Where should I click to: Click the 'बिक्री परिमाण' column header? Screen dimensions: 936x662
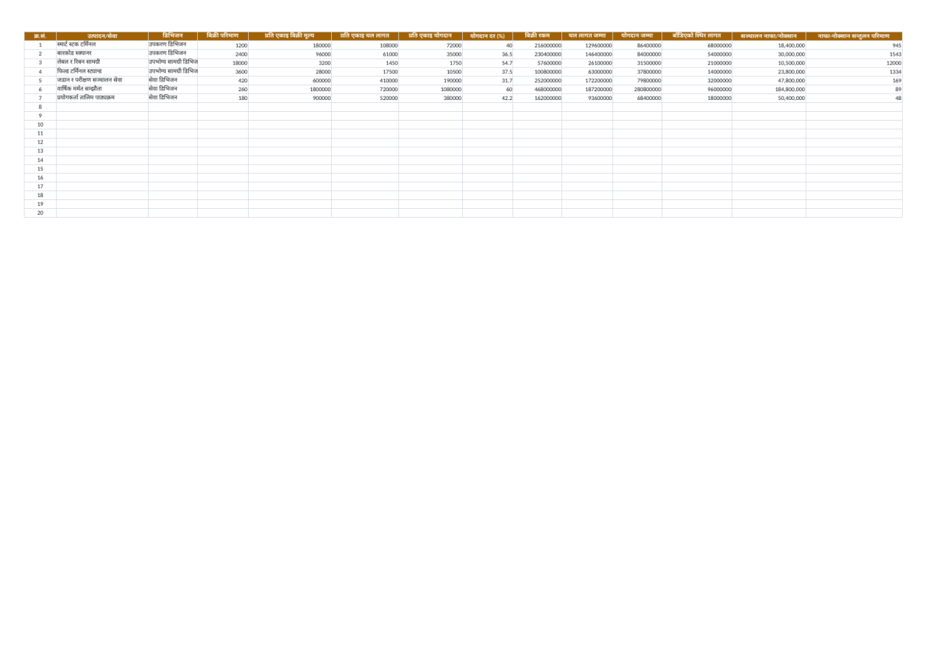coord(222,36)
